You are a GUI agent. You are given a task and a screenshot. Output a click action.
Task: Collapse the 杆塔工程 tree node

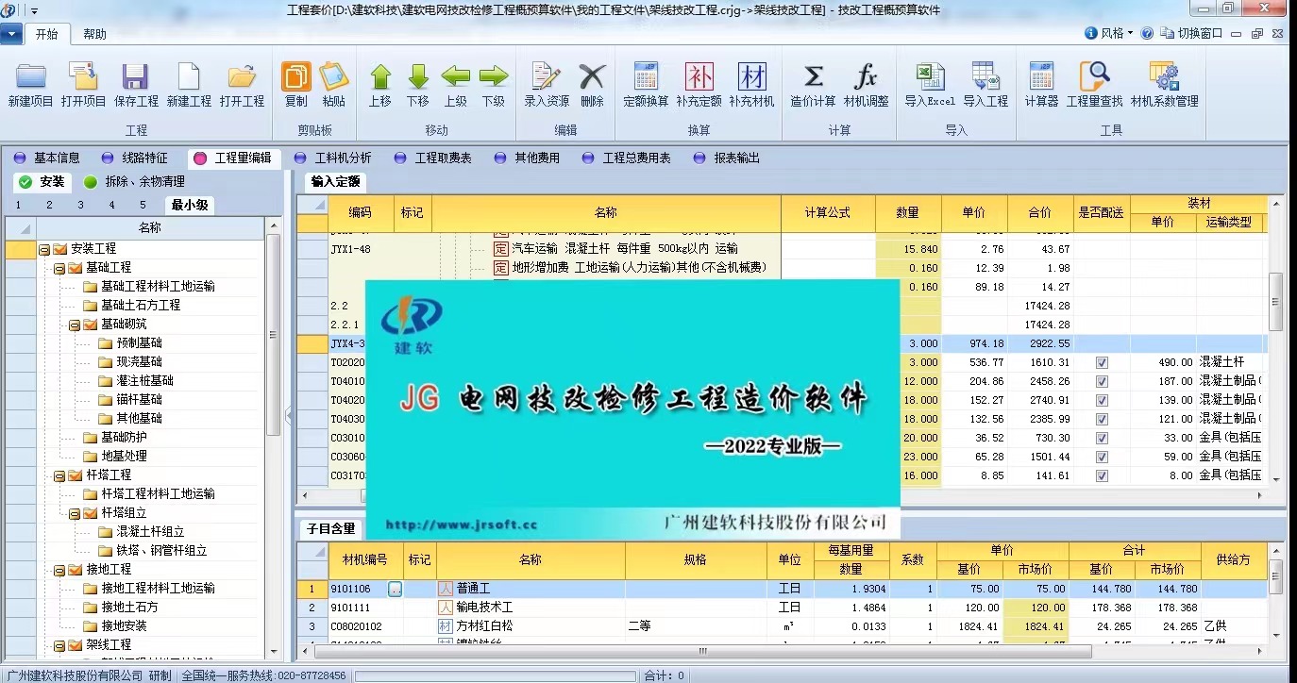click(59, 475)
